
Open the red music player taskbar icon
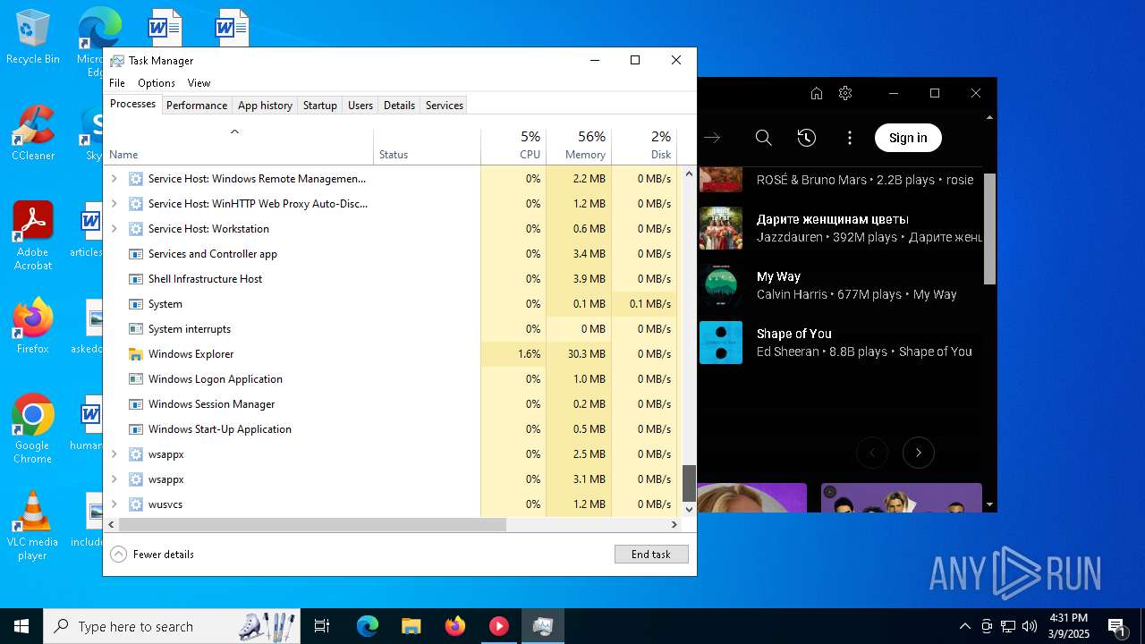coord(498,626)
